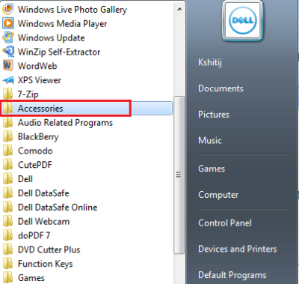
Task: Launch Windows Media Player icon
Action: pos(8,23)
